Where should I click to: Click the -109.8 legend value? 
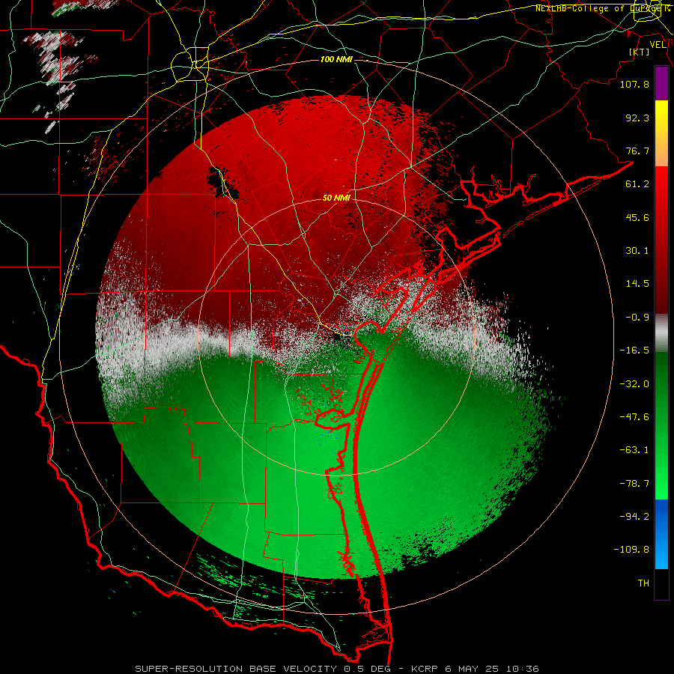pos(631,550)
